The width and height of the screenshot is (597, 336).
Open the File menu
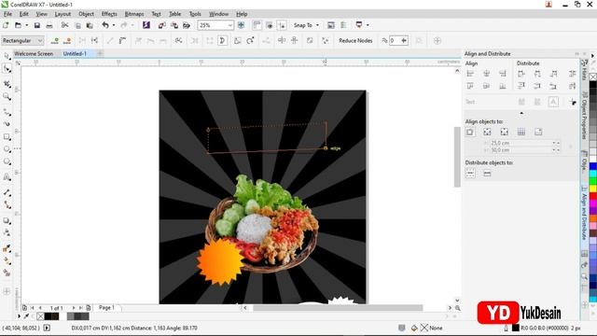7,14
